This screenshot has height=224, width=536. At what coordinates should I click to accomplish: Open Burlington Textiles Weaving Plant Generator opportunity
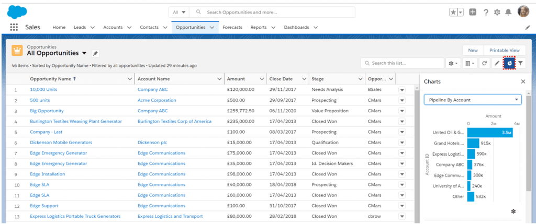[76, 121]
